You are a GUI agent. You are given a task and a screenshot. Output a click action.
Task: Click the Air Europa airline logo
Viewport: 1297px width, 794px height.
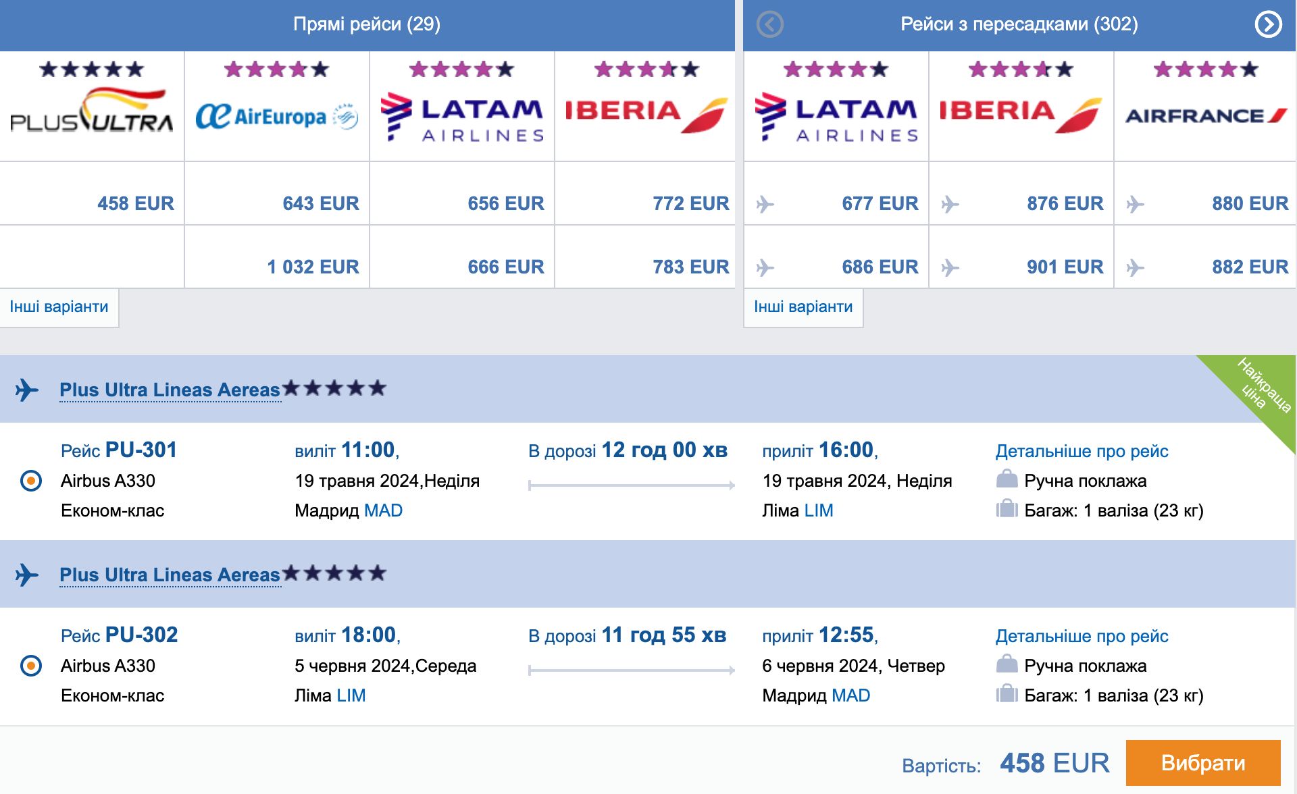(x=276, y=116)
